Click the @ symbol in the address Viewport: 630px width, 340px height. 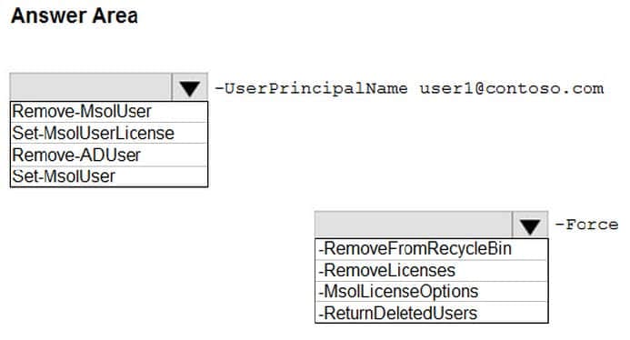(x=480, y=88)
